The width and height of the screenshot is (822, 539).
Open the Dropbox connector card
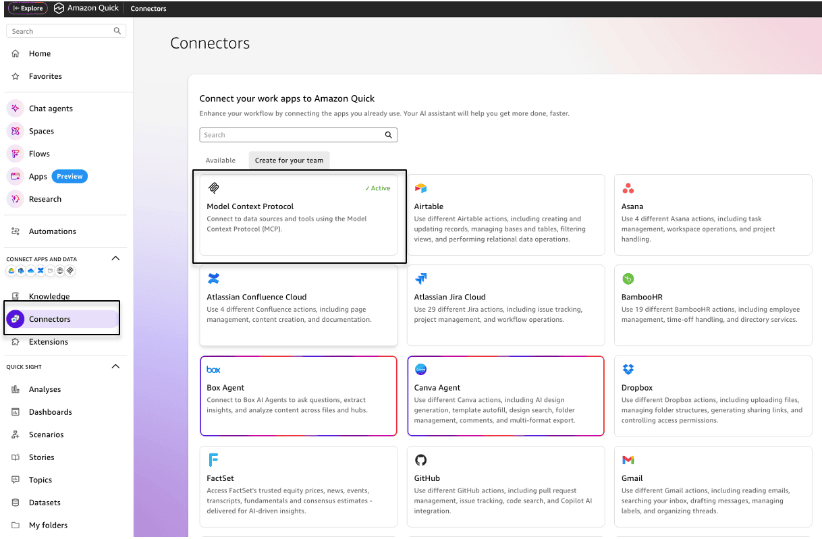(713, 396)
